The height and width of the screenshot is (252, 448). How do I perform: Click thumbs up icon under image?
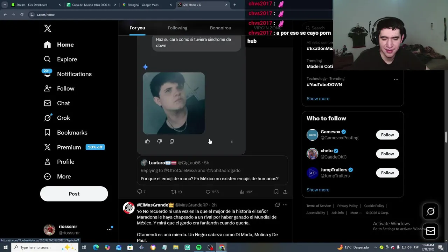click(147, 141)
